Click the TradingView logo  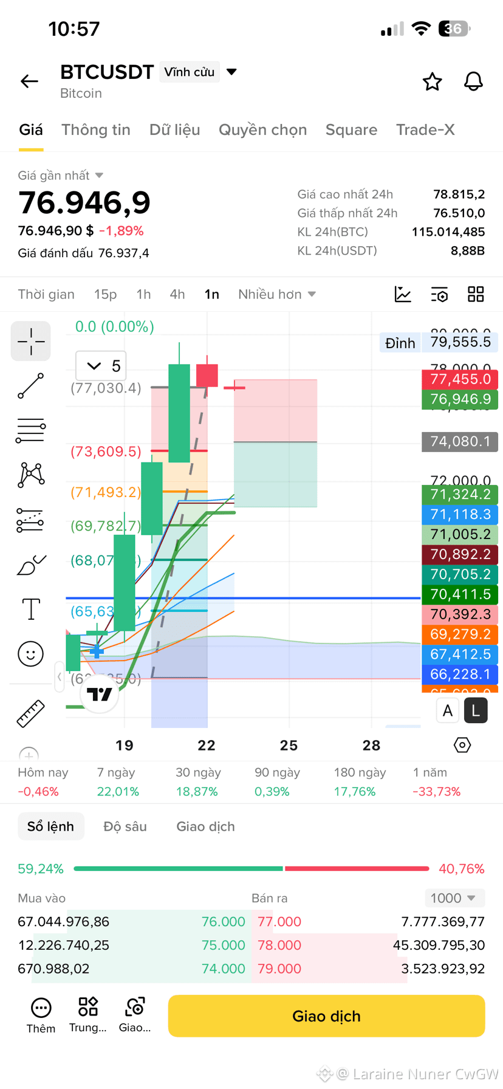[99, 693]
